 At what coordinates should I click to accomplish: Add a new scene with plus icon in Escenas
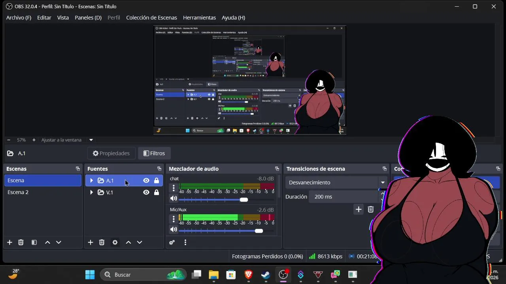pyautogui.click(x=9, y=242)
